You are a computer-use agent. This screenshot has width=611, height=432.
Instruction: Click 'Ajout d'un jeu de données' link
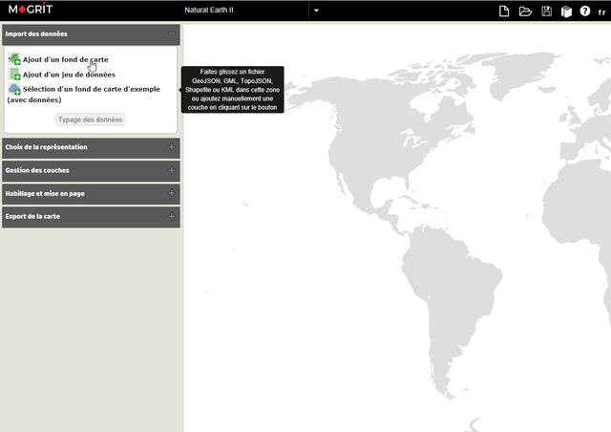click(69, 75)
